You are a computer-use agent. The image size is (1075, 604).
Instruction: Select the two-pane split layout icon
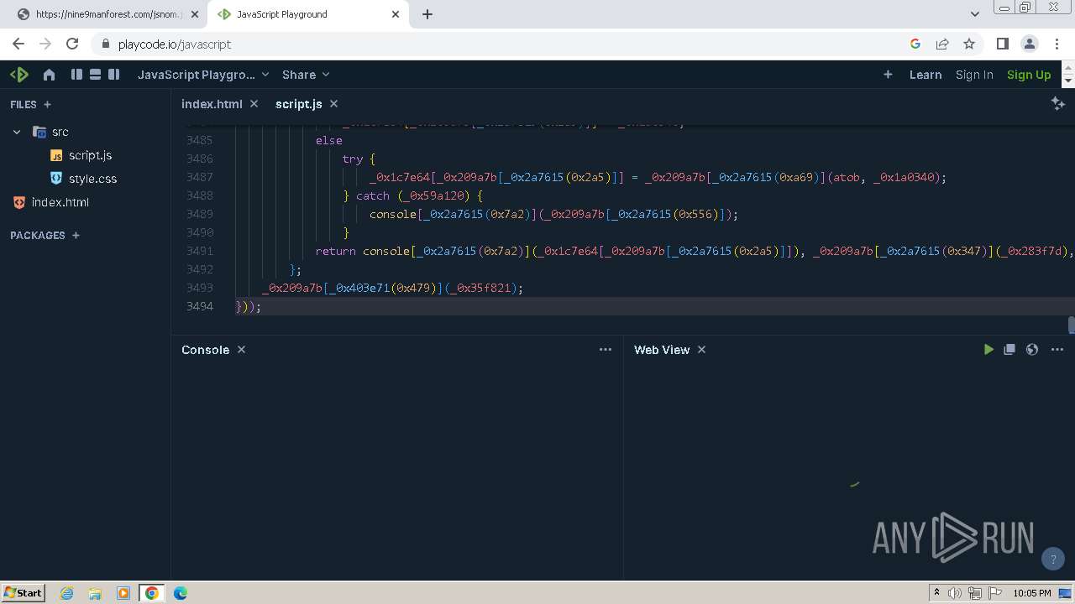[113, 75]
